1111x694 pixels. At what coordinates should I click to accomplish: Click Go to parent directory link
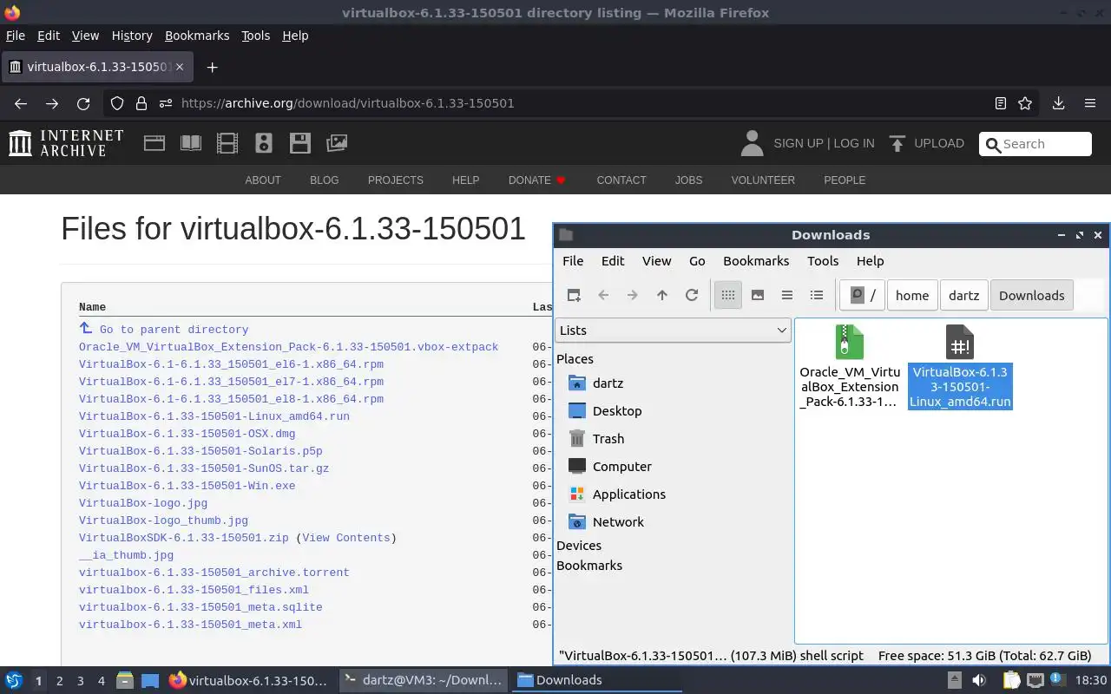[x=174, y=330]
